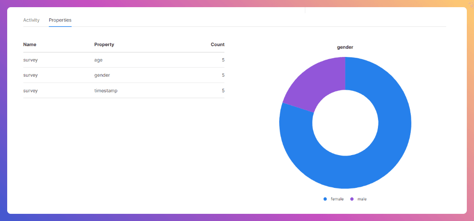Click the Property column header
Viewport: 474px width, 221px height.
tap(104, 44)
